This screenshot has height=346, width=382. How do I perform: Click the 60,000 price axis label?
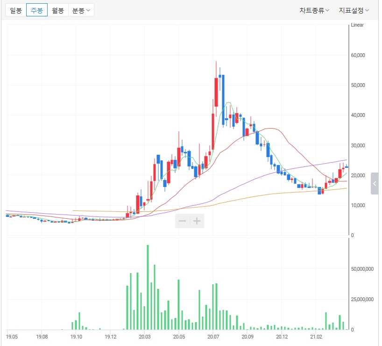tap(358, 55)
